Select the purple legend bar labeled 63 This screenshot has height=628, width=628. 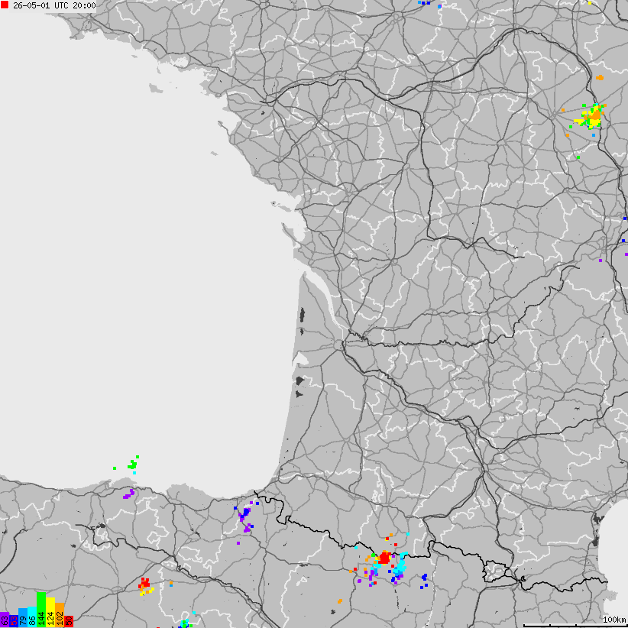(5, 620)
